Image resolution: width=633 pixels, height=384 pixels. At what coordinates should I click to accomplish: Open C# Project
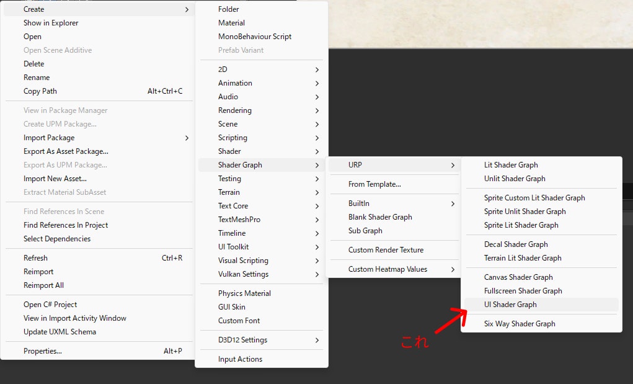click(x=98, y=305)
